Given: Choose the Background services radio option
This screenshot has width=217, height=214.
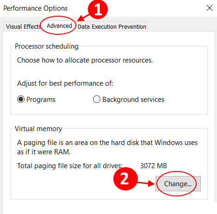Looking at the screenshot, I should (x=97, y=99).
